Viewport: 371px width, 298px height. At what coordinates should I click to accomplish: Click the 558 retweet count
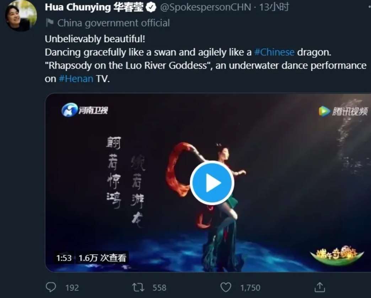(160, 288)
